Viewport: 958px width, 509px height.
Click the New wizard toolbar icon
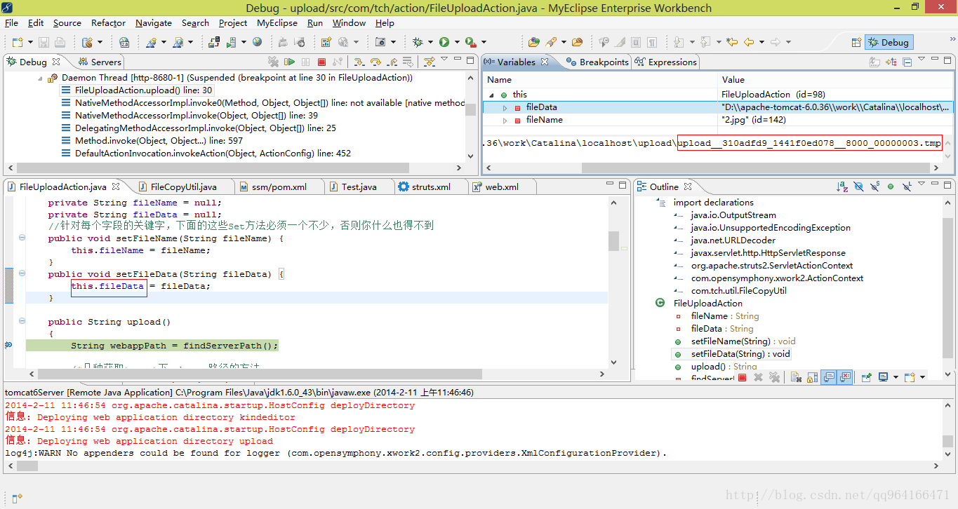click(x=17, y=42)
